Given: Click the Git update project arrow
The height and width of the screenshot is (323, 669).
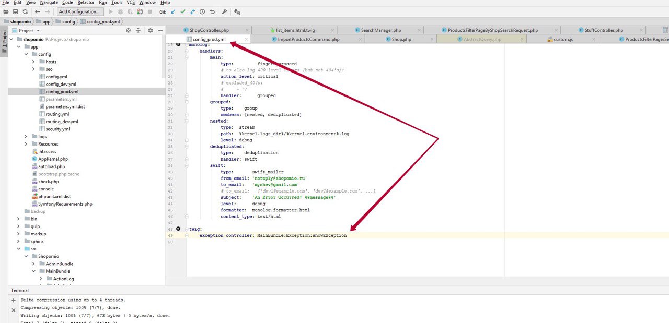Looking at the screenshot, I should (172, 11).
